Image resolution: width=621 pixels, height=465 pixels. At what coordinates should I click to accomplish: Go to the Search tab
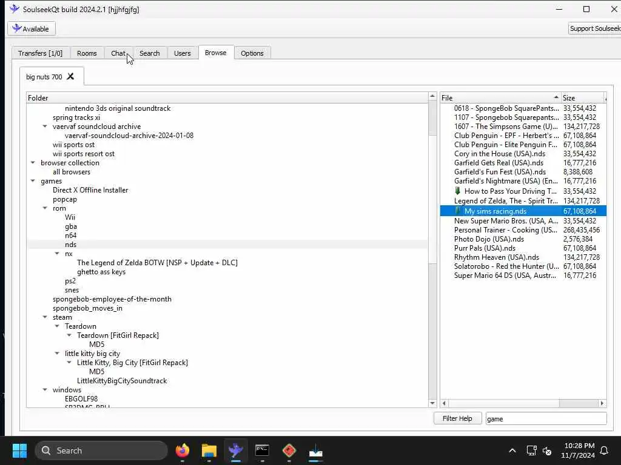click(149, 53)
